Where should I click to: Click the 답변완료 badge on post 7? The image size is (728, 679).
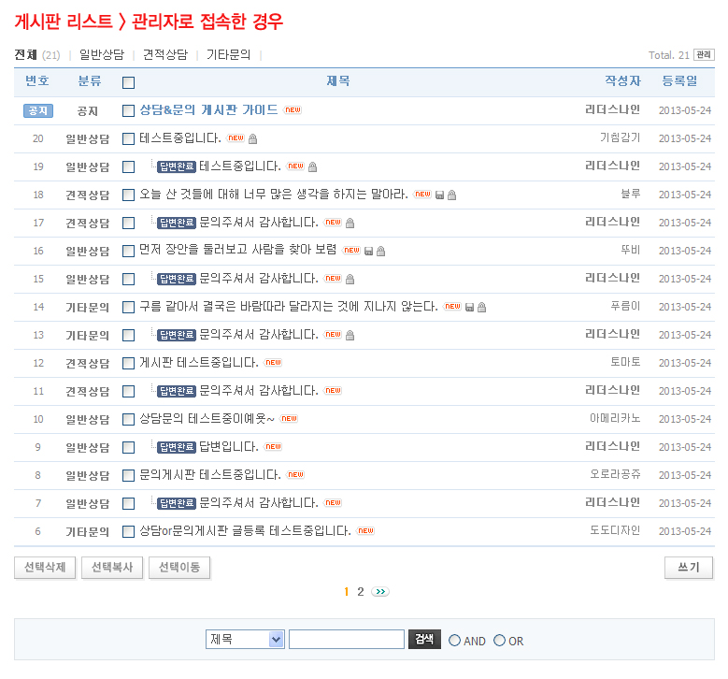177,503
